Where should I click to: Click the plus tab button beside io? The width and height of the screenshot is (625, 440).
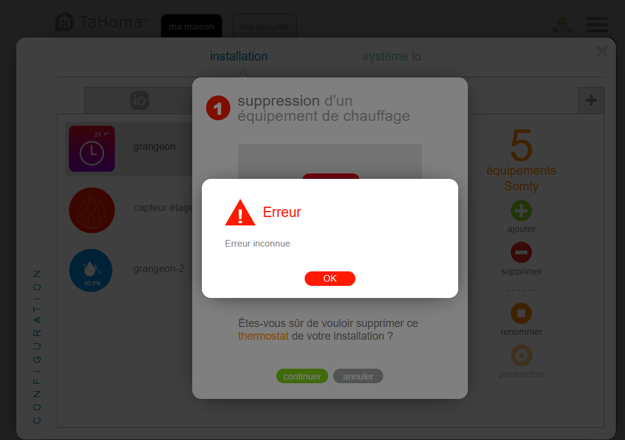[591, 100]
